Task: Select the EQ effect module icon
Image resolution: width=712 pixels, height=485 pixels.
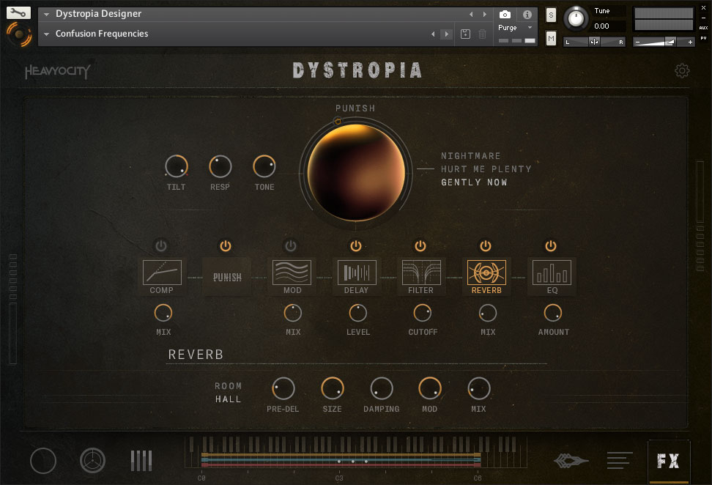Action: pyautogui.click(x=552, y=273)
